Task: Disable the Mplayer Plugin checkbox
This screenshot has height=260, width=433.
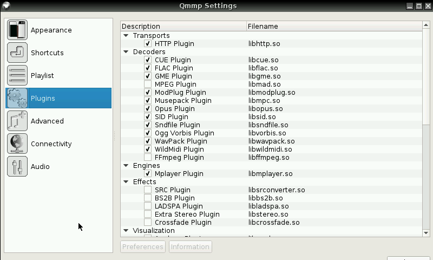Action: point(148,173)
